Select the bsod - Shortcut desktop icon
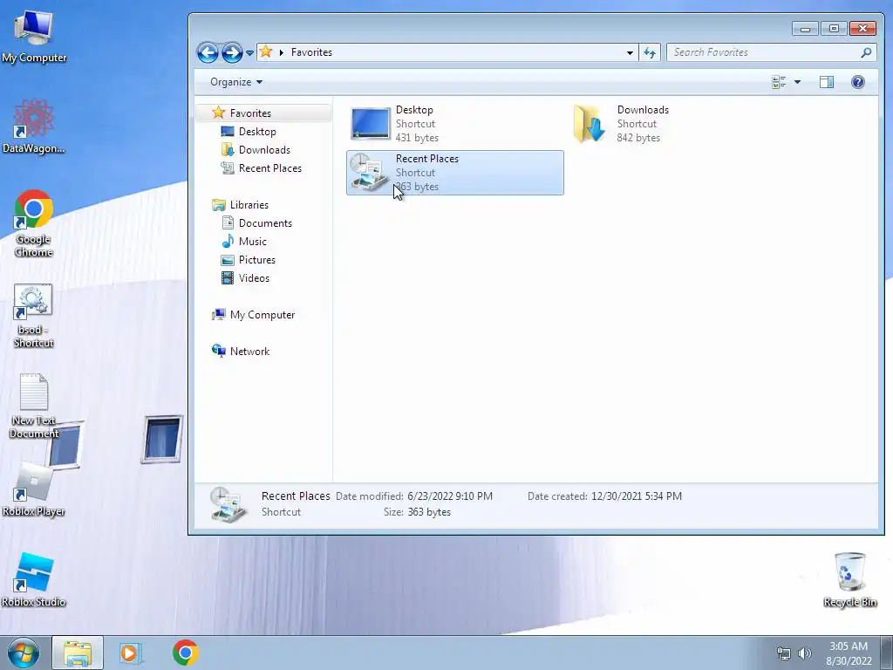This screenshot has width=893, height=670. click(33, 316)
